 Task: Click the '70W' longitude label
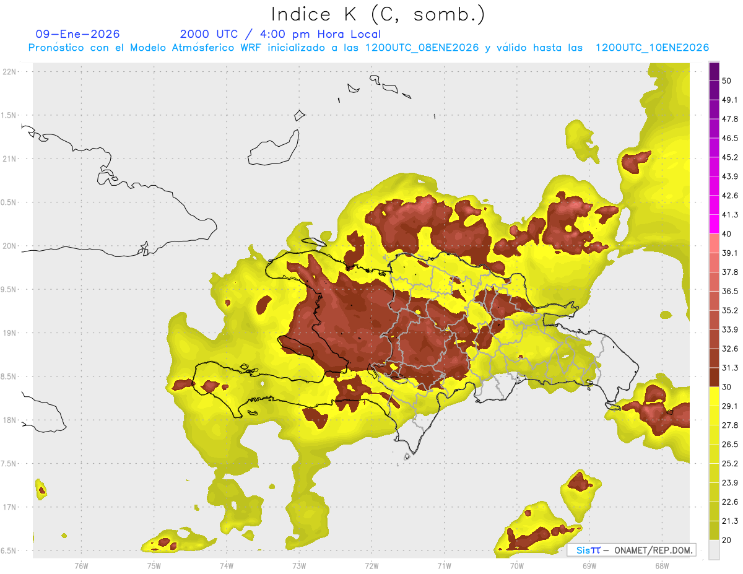pos(517,565)
